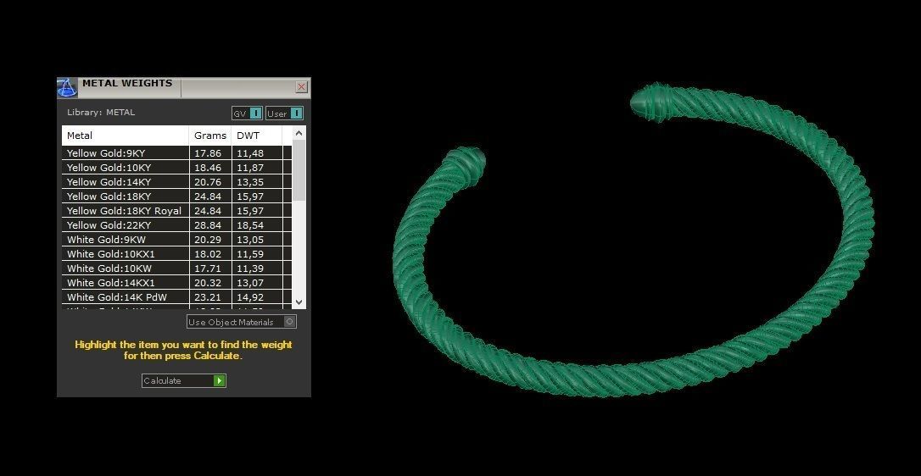Image resolution: width=921 pixels, height=476 pixels.
Task: Click grams value 28.84
Action: click(x=207, y=224)
